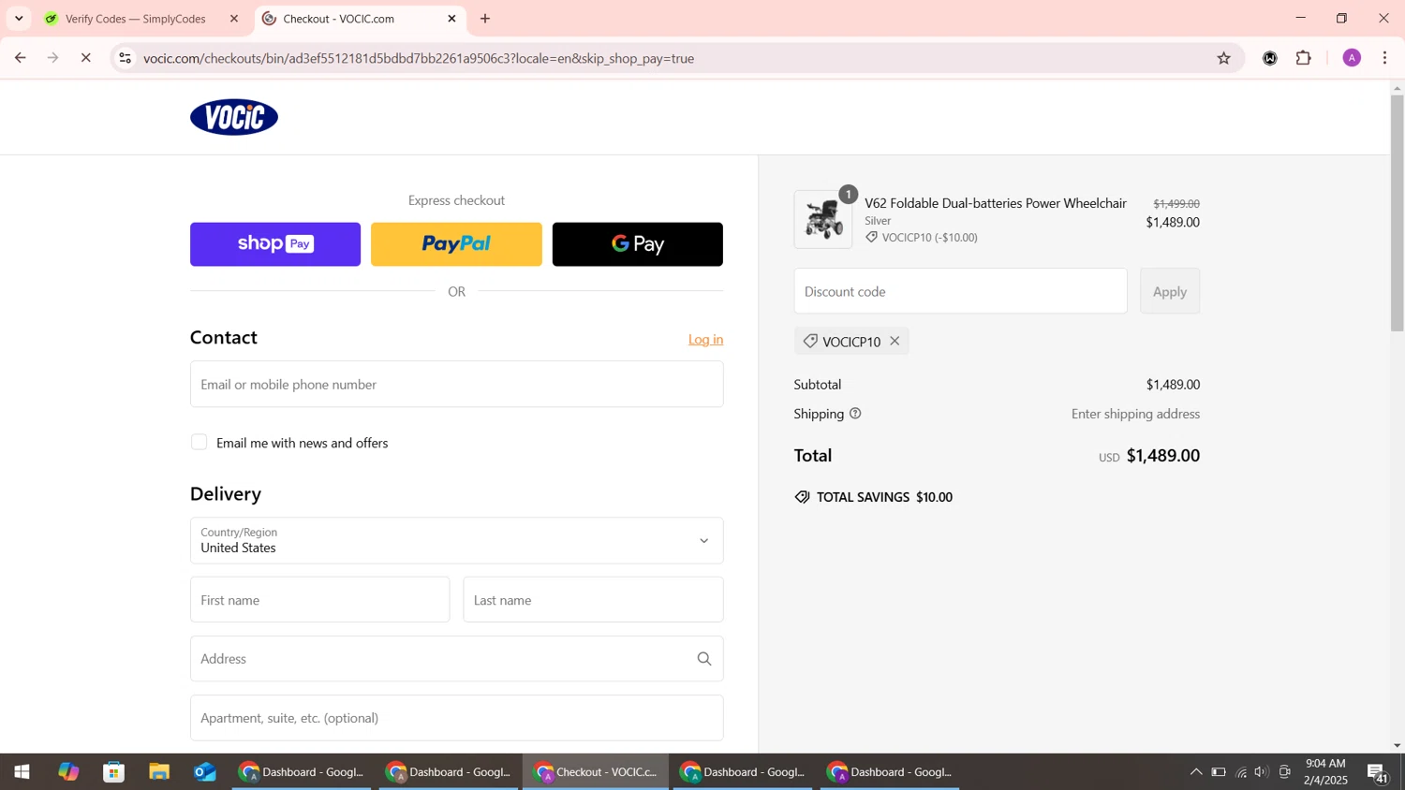Show hidden system tray icons
This screenshot has height=790, width=1405.
[x=1196, y=772]
